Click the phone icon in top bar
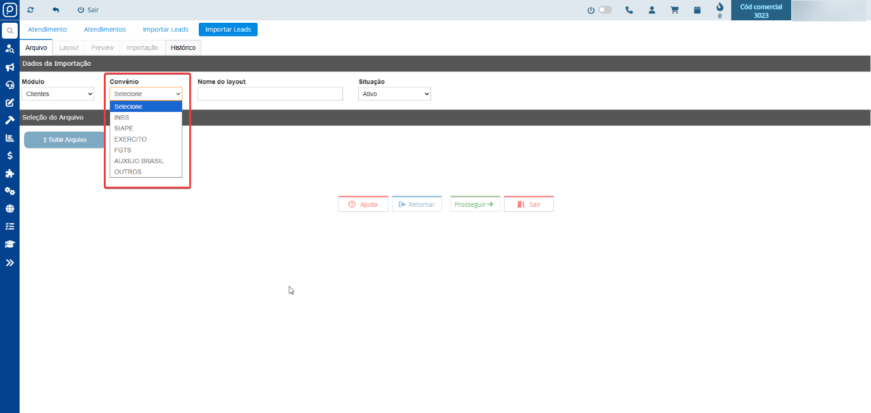871x413 pixels. 629,10
